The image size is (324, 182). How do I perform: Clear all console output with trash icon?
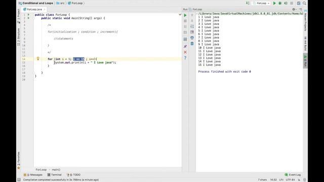point(192,43)
